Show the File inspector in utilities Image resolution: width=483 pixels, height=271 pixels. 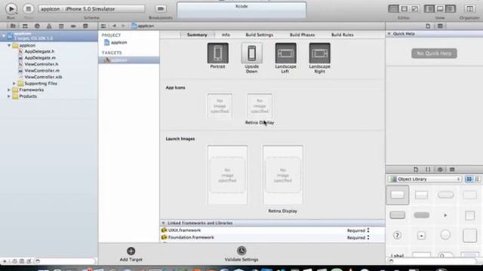point(428,26)
